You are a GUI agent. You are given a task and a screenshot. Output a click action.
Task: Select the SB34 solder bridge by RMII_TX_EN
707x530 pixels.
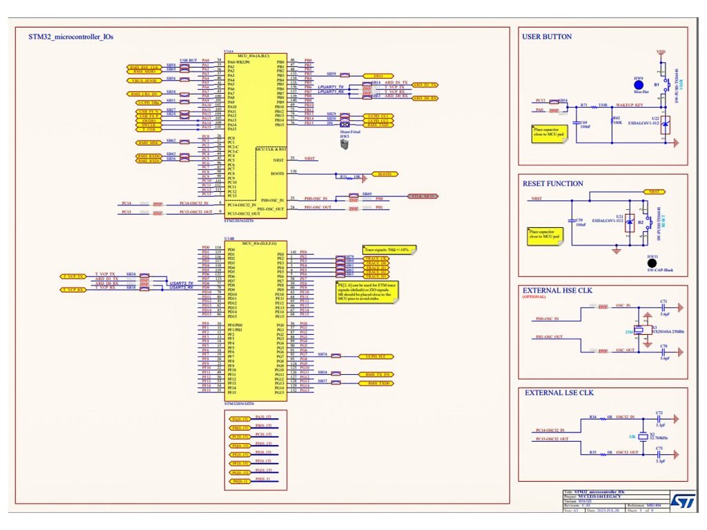pyautogui.click(x=336, y=374)
